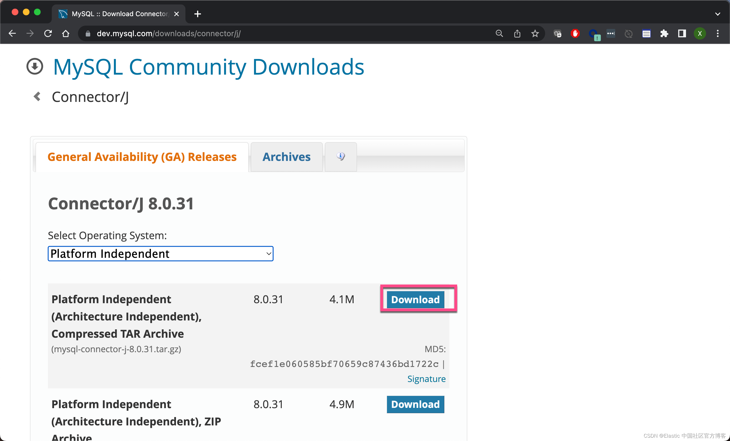This screenshot has height=441, width=730.
Task: Go back using the chevron beside Connector/J
Action: [37, 96]
